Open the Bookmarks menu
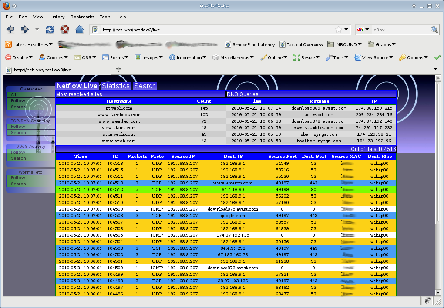Screen dimensions: 444x308 pos(82,17)
